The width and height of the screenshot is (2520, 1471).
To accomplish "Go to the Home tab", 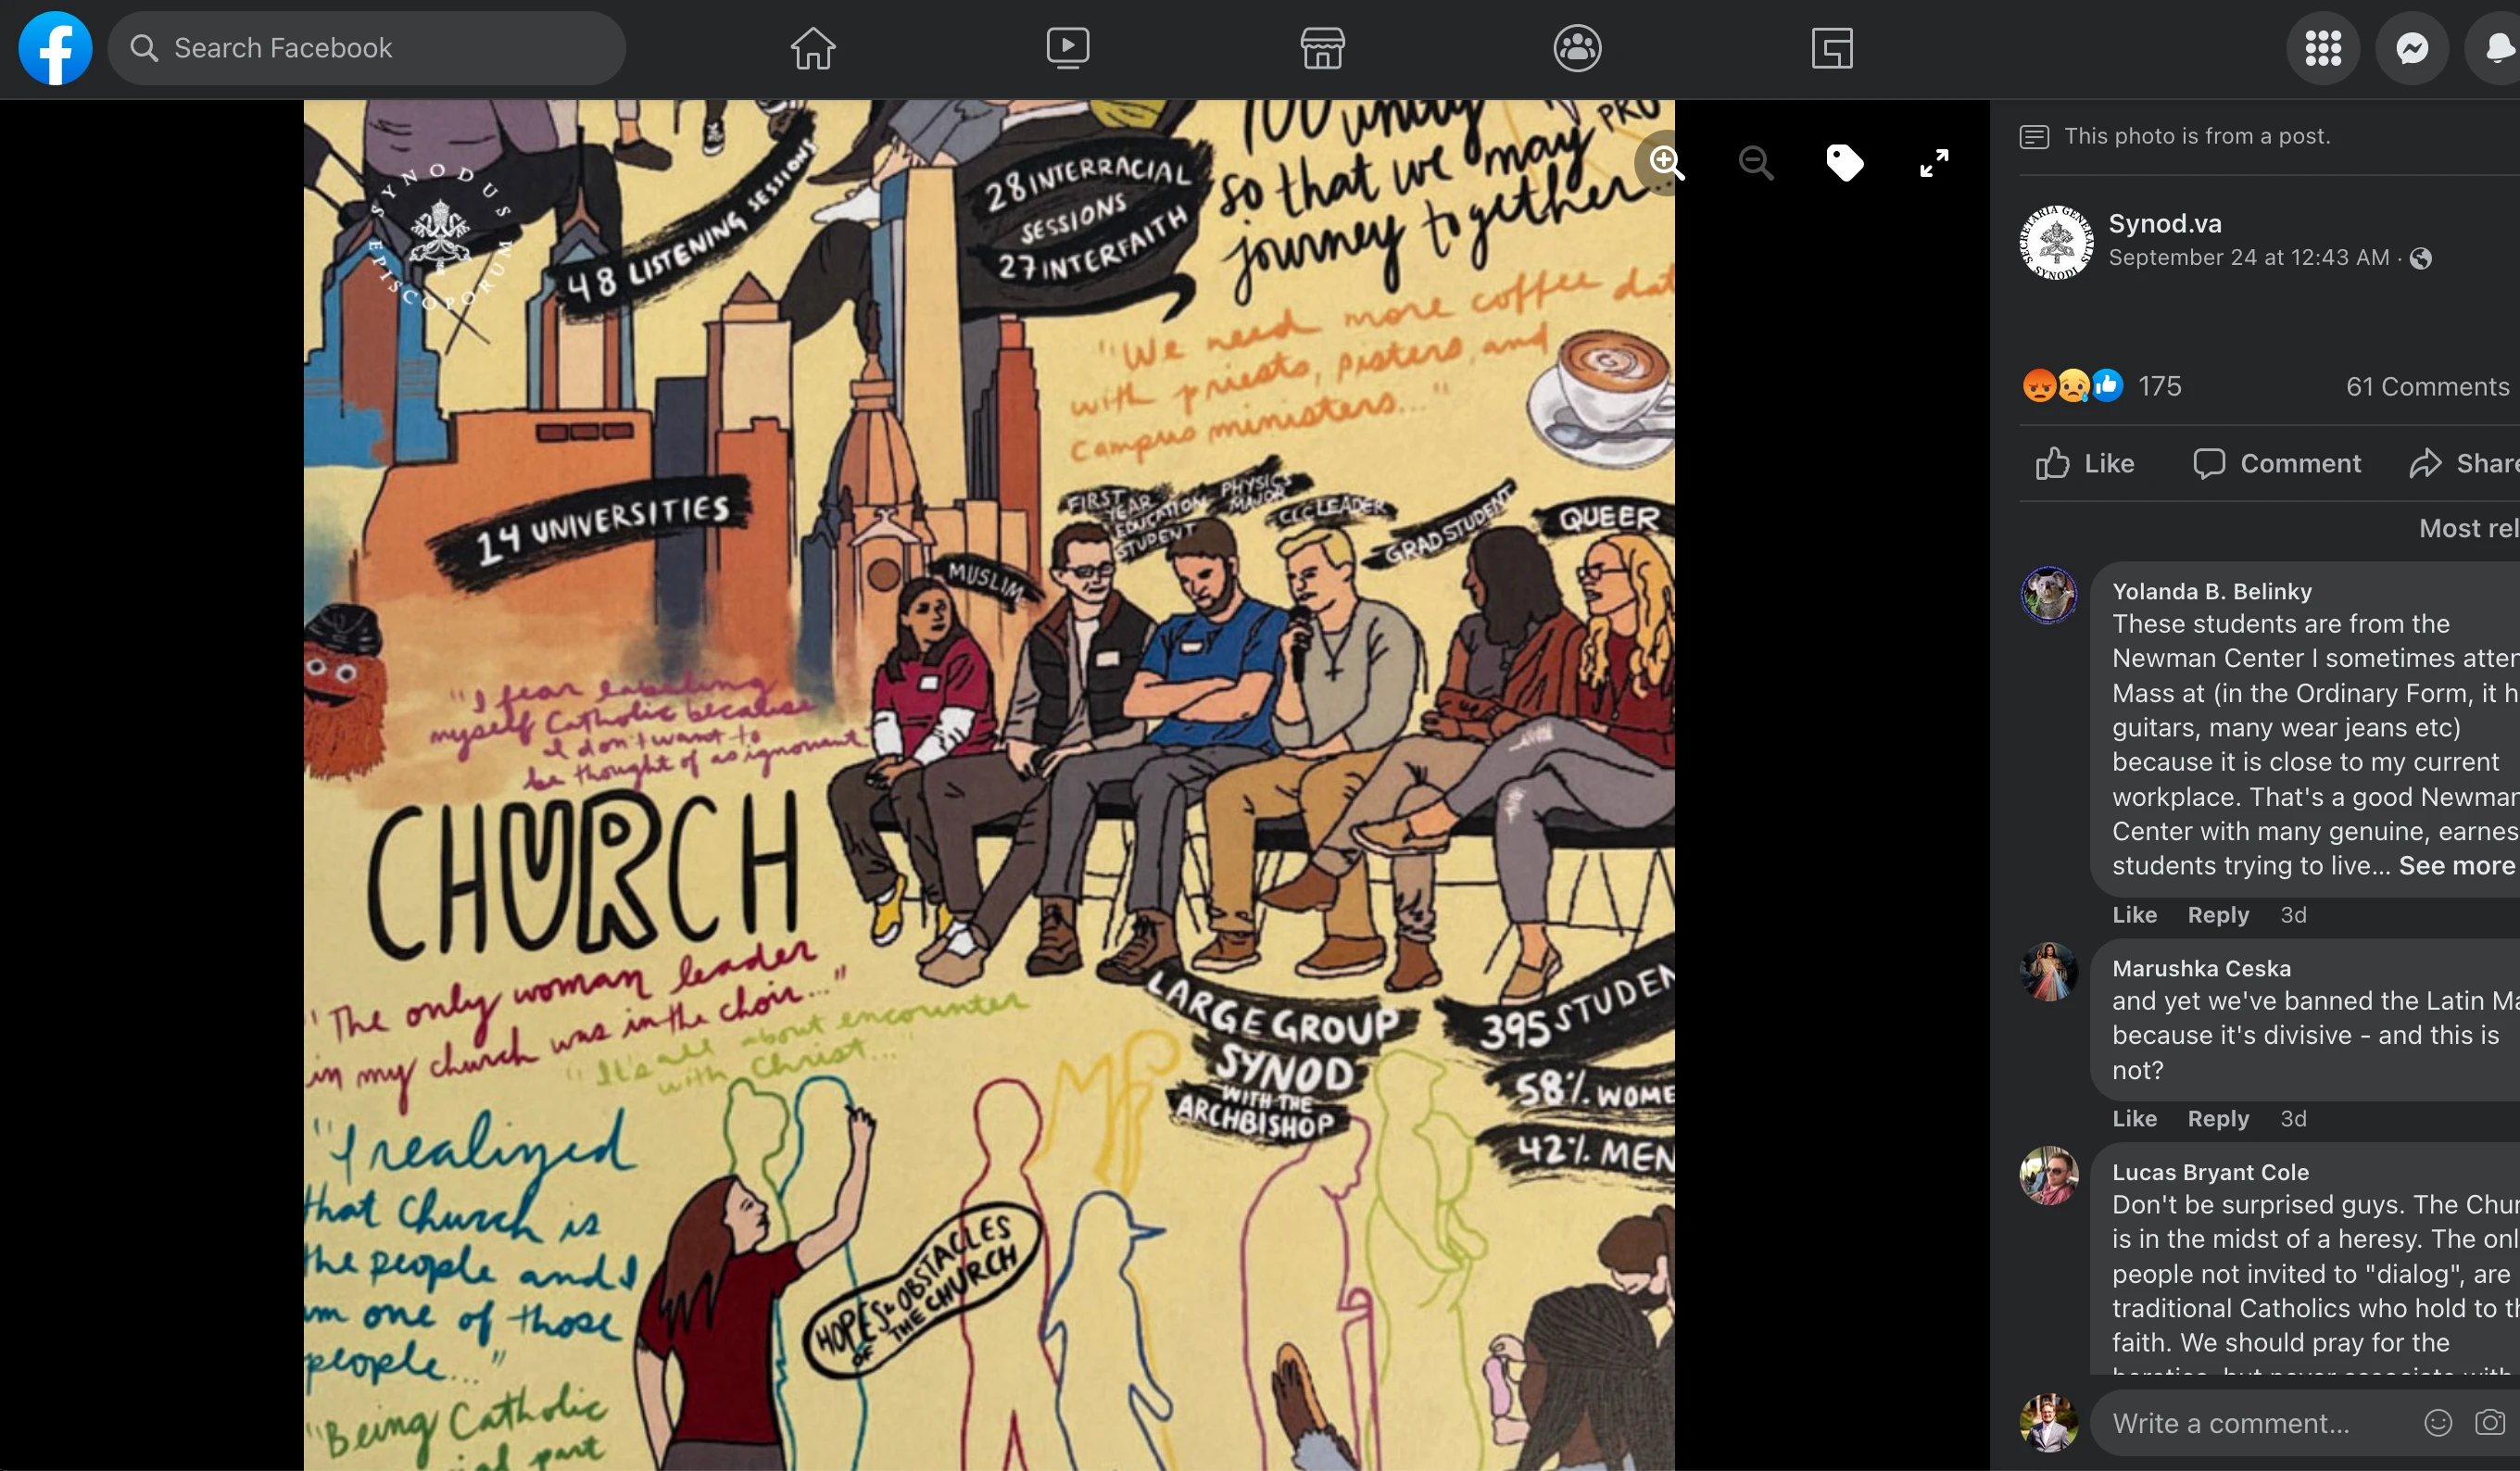I will (x=812, y=48).
